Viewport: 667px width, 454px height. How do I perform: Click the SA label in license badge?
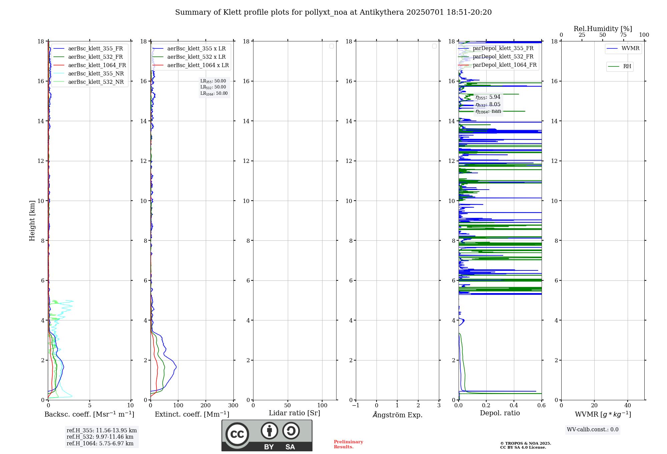[x=290, y=447]
